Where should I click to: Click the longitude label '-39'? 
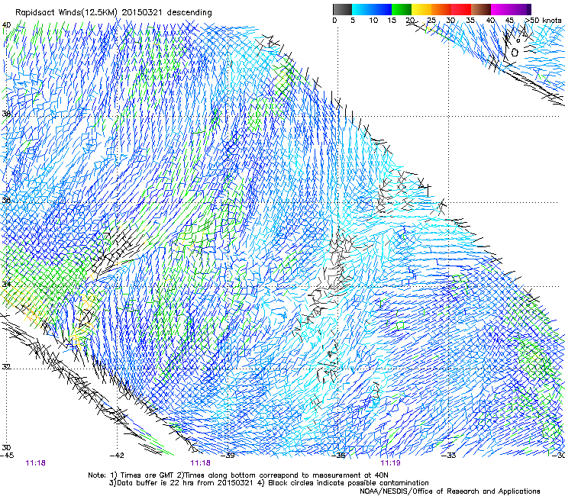point(228,456)
